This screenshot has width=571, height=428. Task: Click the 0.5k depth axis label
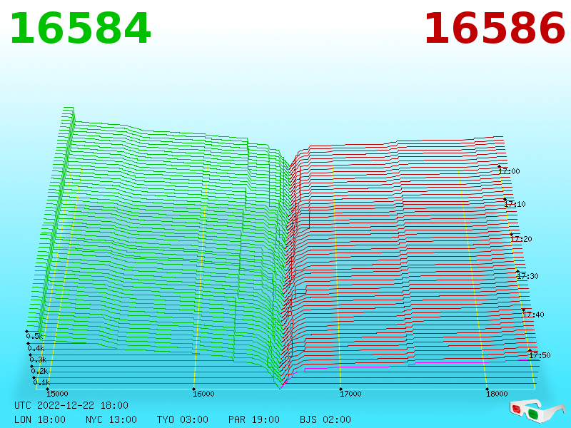[34, 336]
